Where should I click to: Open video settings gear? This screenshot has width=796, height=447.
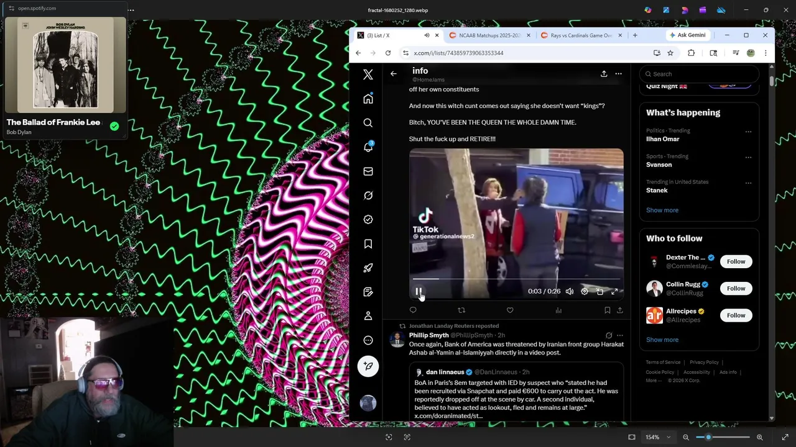585,291
